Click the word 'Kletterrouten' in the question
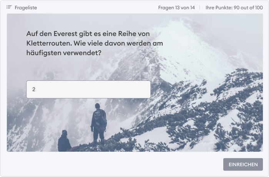The image size is (269, 177). click(x=49, y=43)
